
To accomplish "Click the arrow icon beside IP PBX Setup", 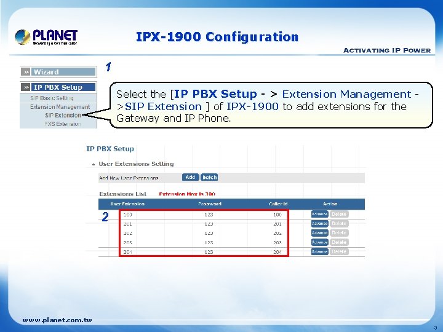I will click(26, 87).
